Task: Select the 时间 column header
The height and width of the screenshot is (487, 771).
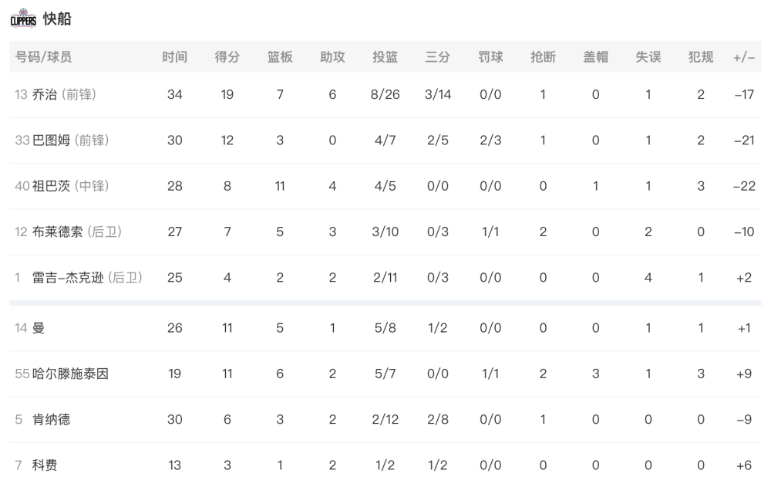Action: point(174,57)
